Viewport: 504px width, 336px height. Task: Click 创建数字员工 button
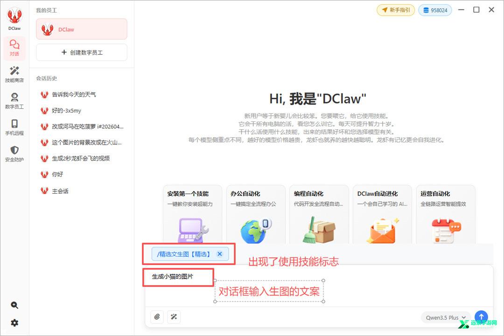coord(82,52)
